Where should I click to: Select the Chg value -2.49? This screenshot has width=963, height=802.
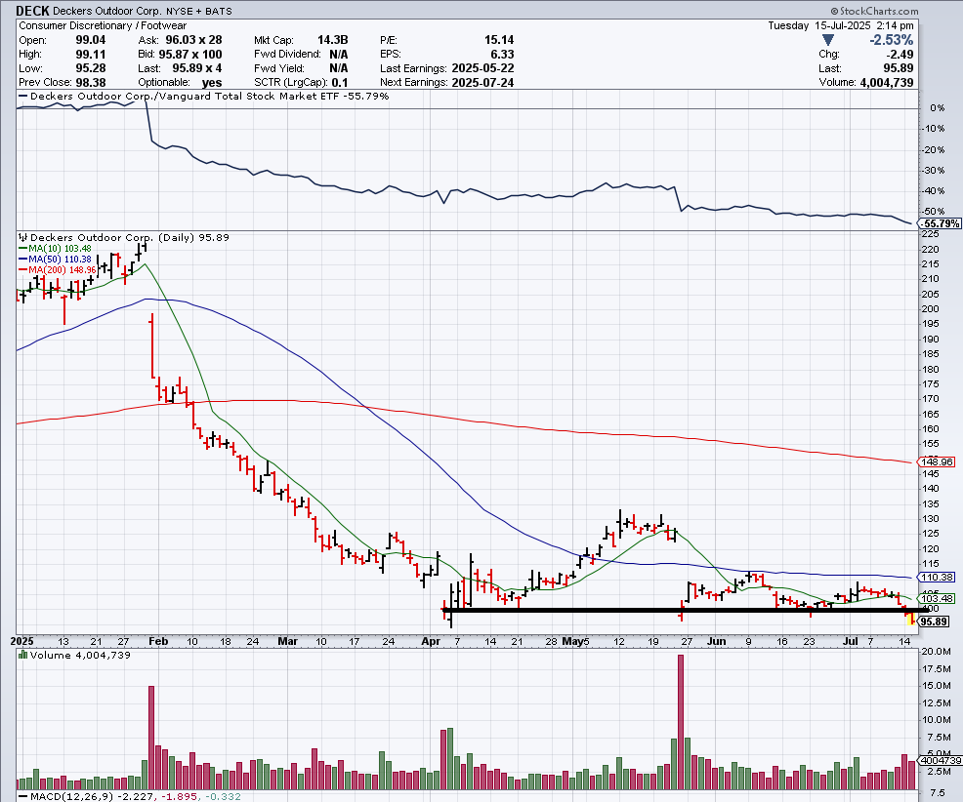[x=900, y=54]
